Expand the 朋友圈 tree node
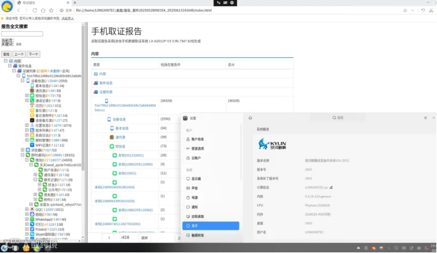This screenshot has width=437, height=253. coord(36,195)
